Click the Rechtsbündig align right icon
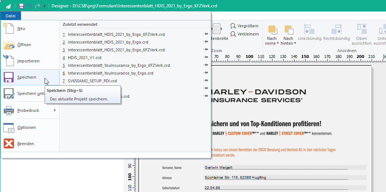 coord(336,29)
